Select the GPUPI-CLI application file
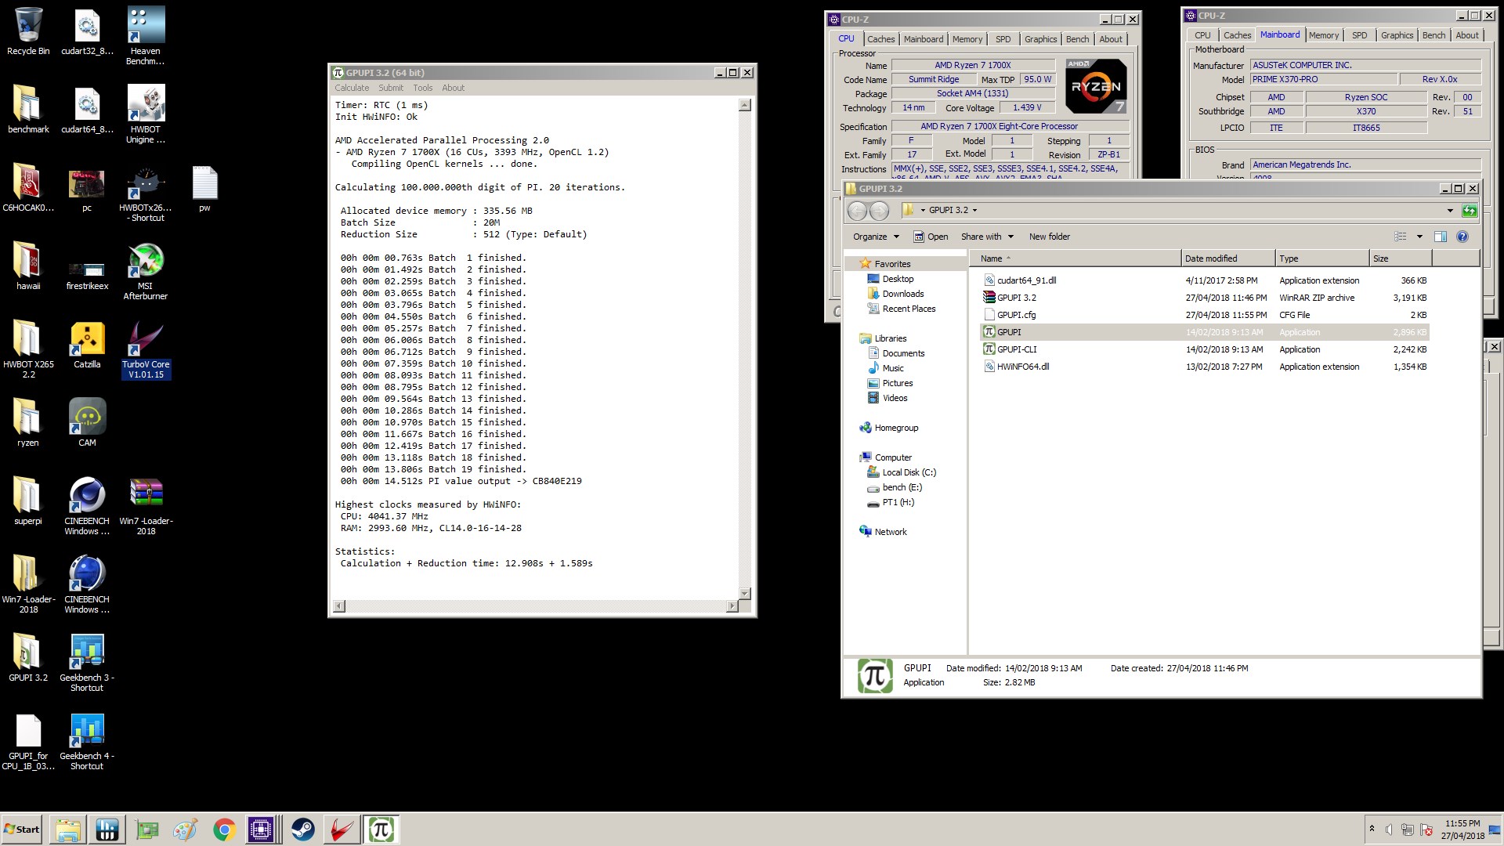The height and width of the screenshot is (846, 1504). (x=1205, y=349)
